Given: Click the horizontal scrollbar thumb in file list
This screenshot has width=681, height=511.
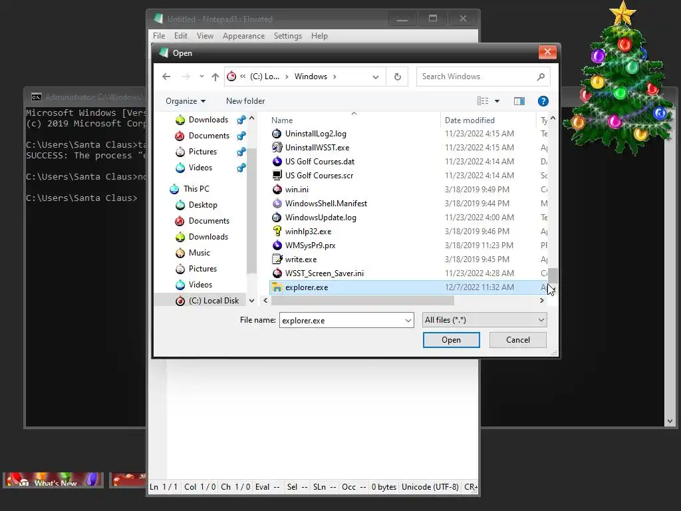Looking at the screenshot, I should pyautogui.click(x=362, y=301).
